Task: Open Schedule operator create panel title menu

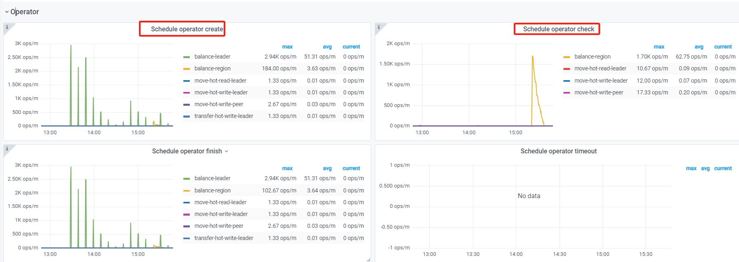Action: pyautogui.click(x=187, y=29)
